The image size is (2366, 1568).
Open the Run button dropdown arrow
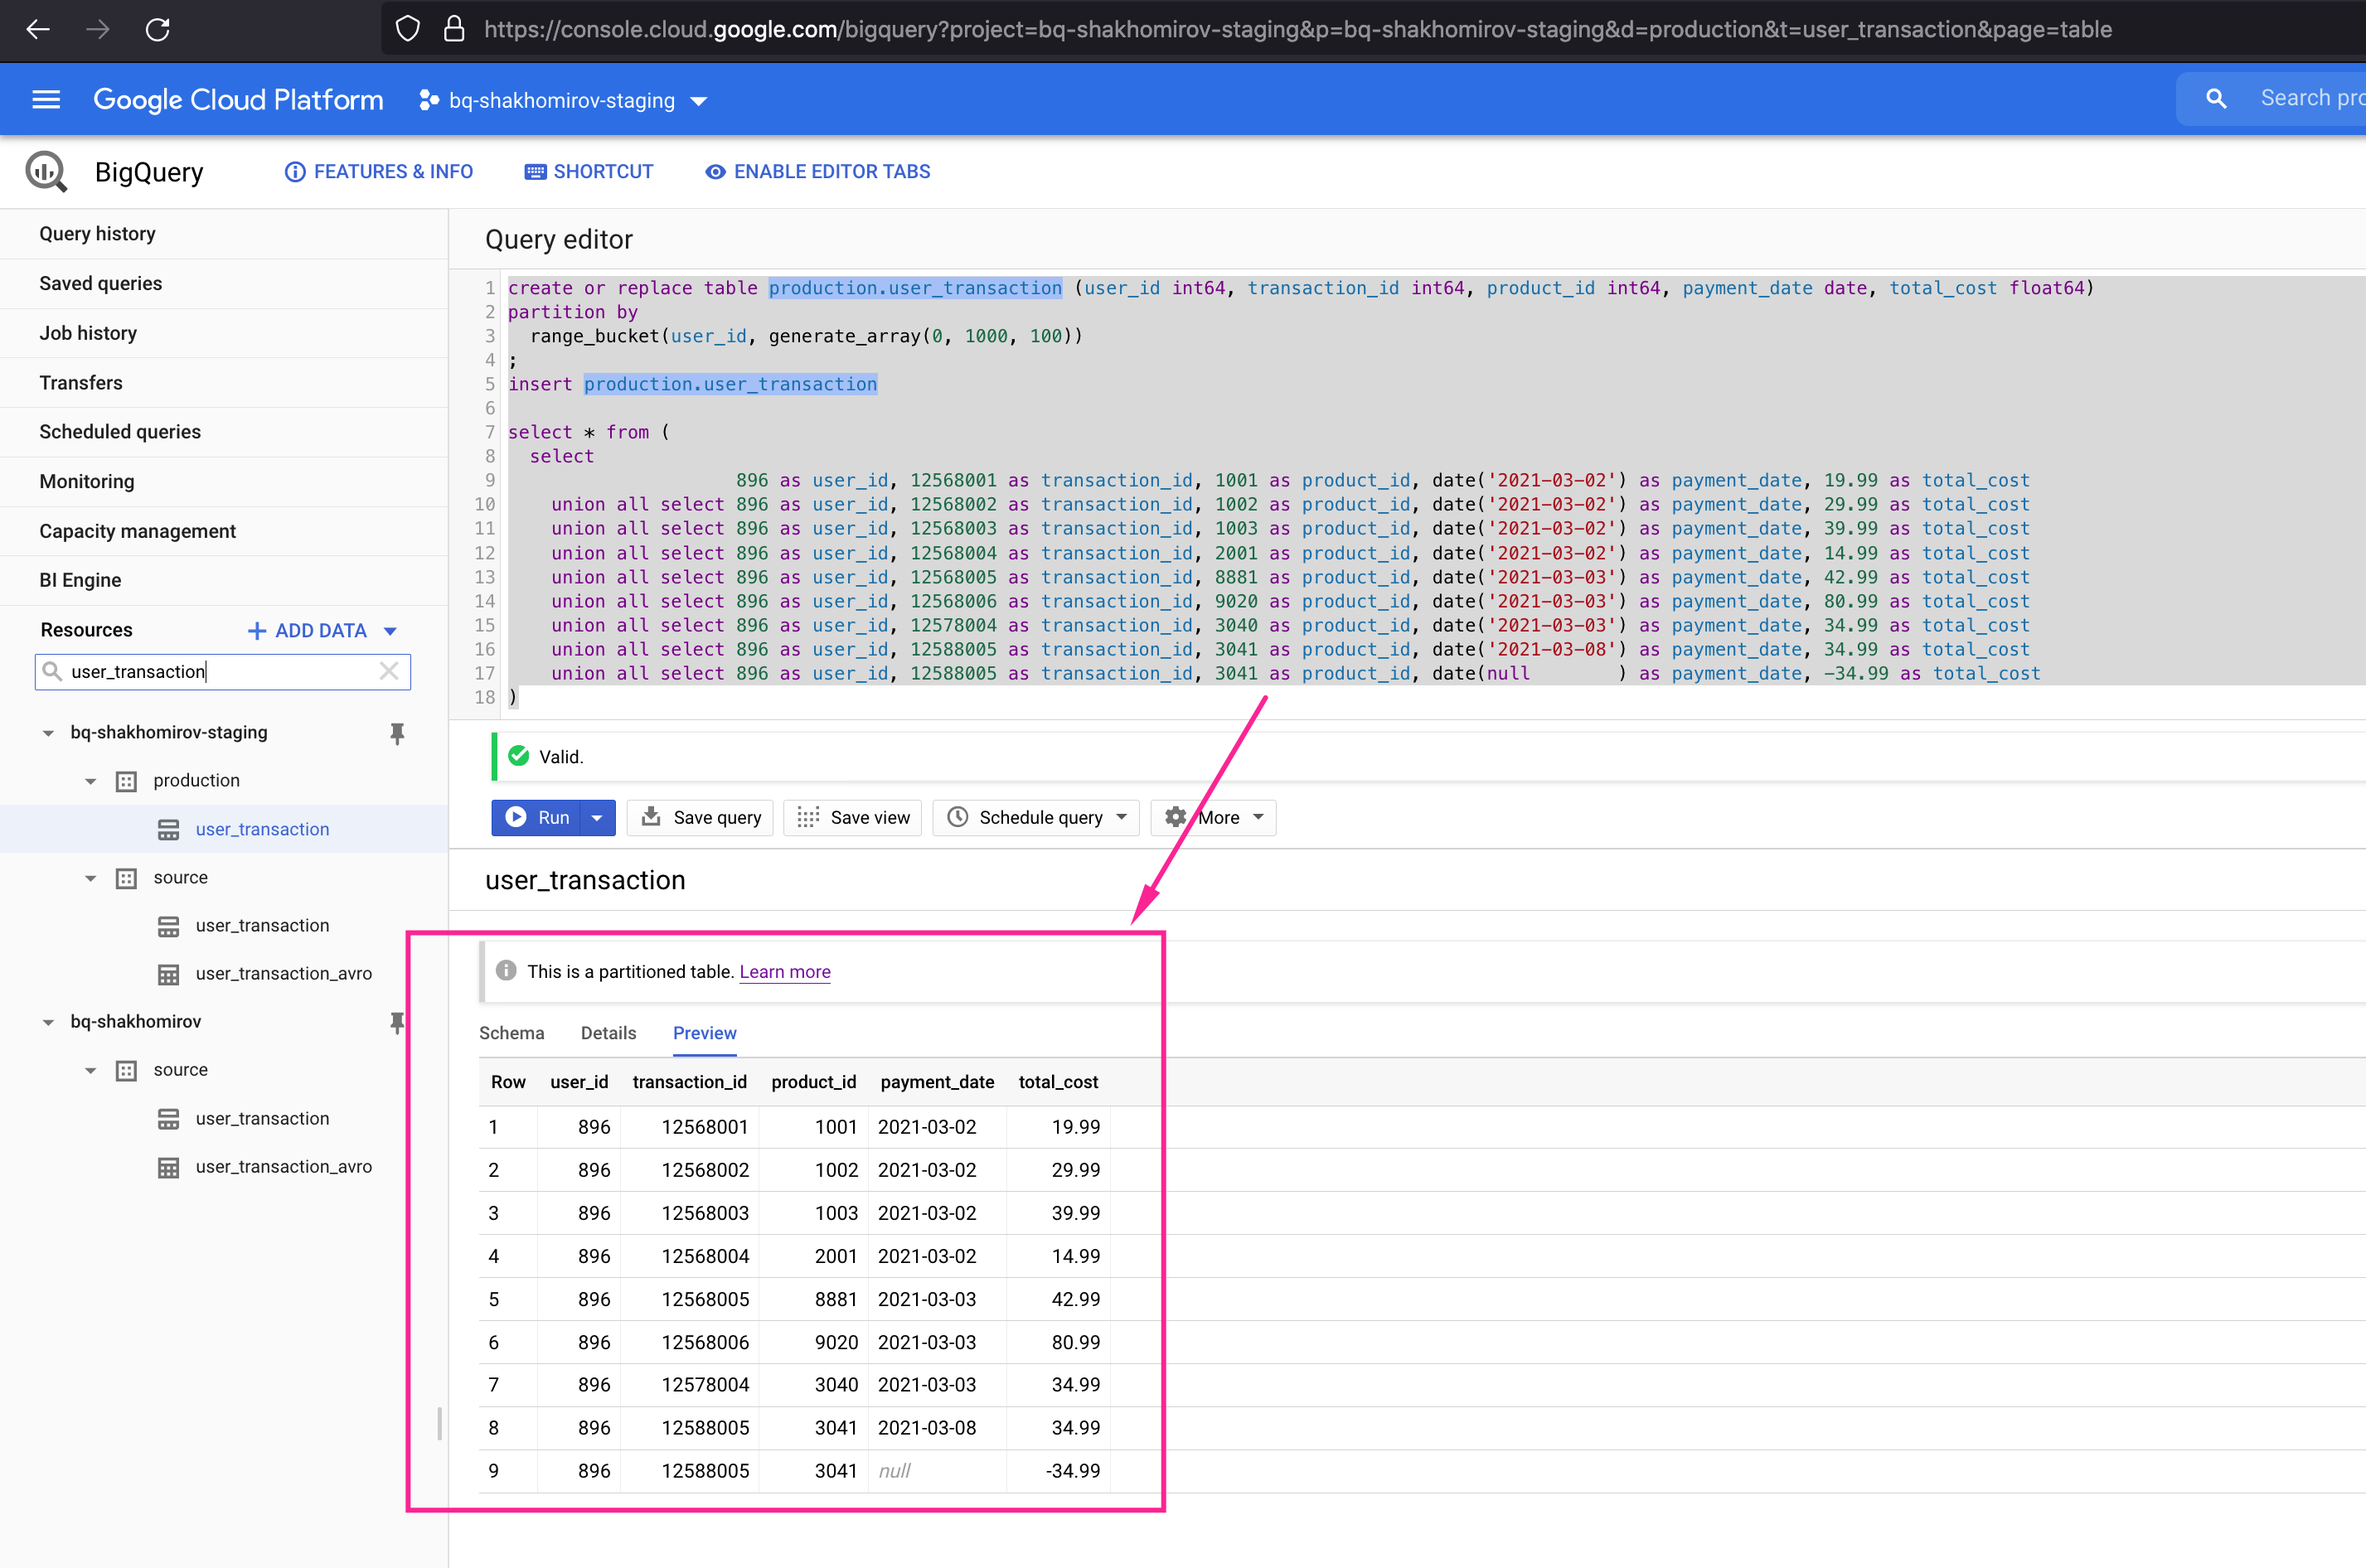tap(597, 817)
